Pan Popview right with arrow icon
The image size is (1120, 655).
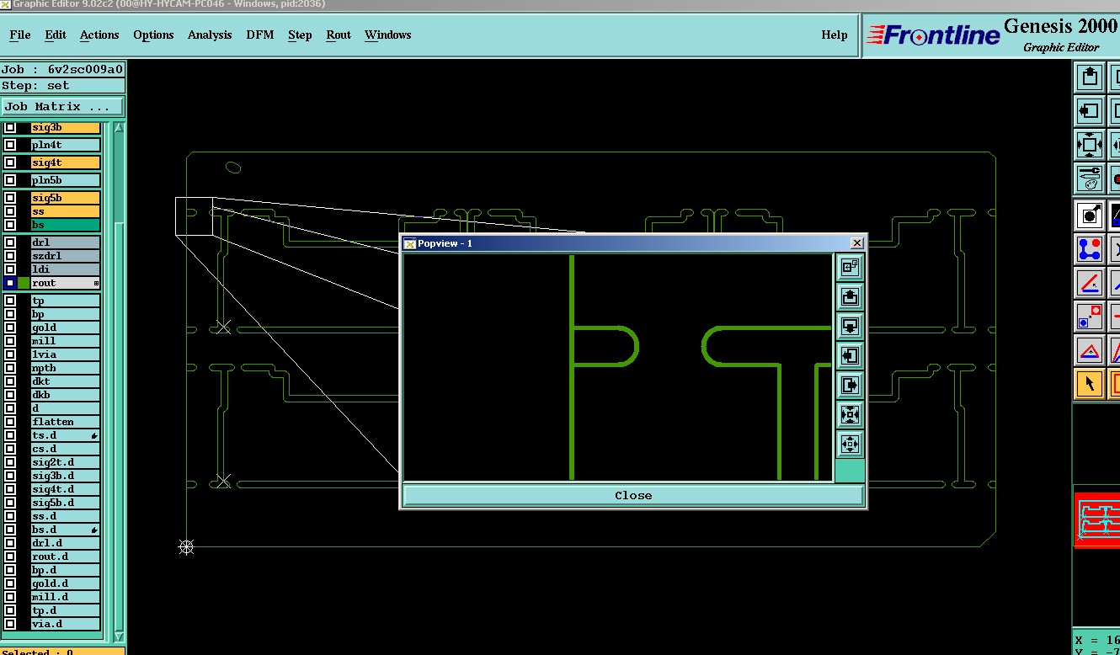click(x=850, y=385)
